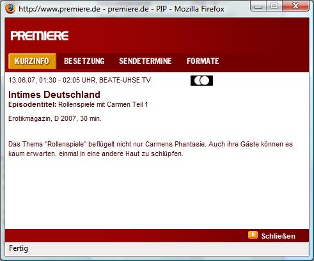
Task: Click the Episodentitel label
Action: click(33, 104)
